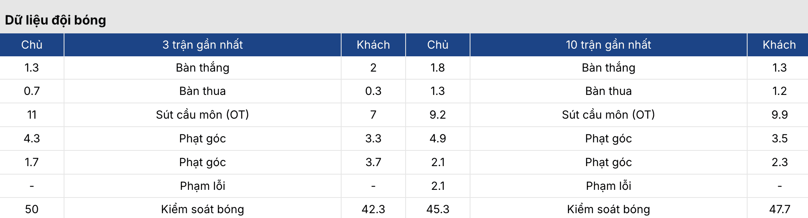The height and width of the screenshot is (218, 808).
Task: Select the "3 trận gần nhất" column header
Action: (x=203, y=45)
